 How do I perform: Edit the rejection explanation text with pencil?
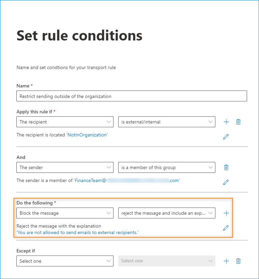point(226,228)
